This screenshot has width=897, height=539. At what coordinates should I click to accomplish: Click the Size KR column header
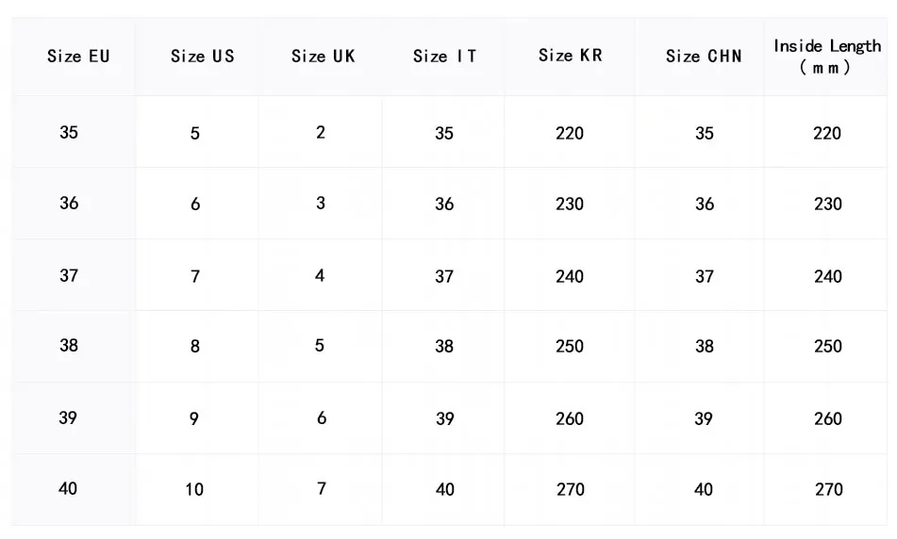point(570,55)
